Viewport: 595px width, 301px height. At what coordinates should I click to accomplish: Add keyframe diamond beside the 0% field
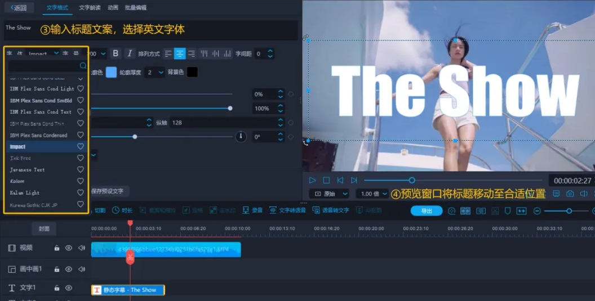click(291, 94)
